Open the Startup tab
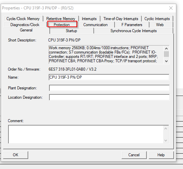 72,31
